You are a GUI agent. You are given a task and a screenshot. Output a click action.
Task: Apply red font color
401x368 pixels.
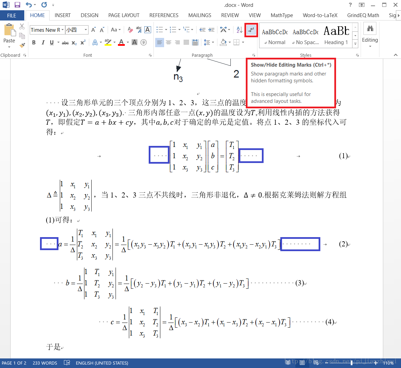121,42
